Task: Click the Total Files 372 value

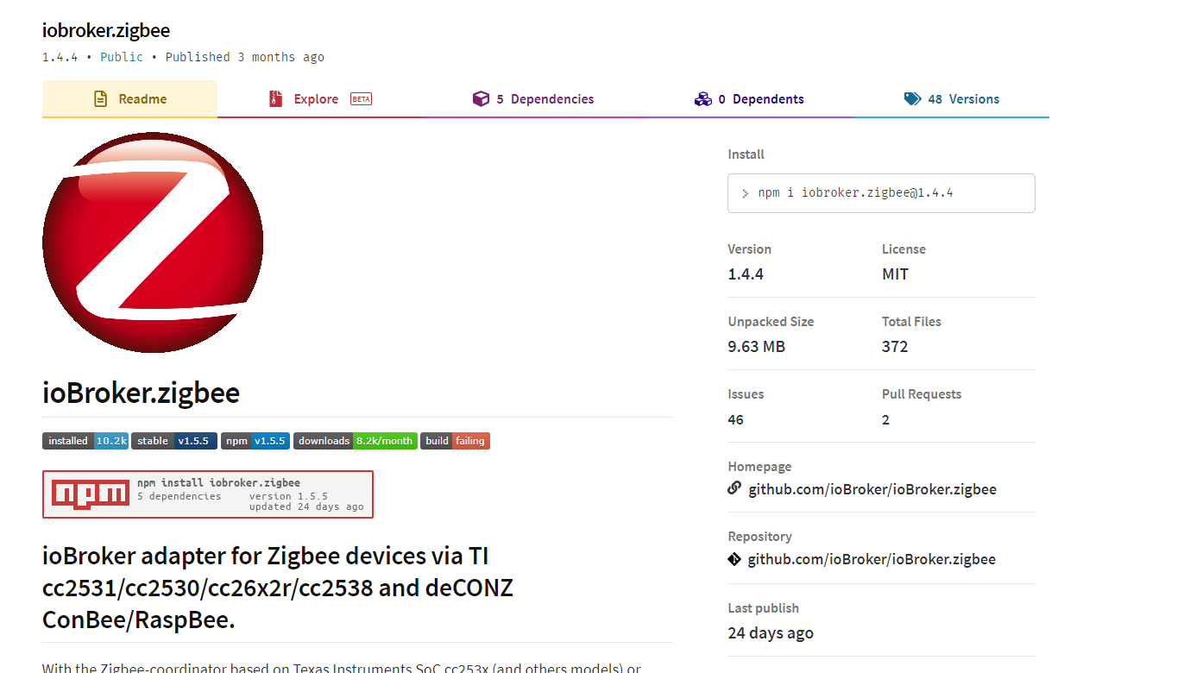Action: click(895, 347)
